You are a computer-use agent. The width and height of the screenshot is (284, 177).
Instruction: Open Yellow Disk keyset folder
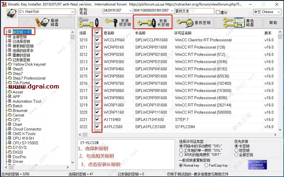point(29,64)
